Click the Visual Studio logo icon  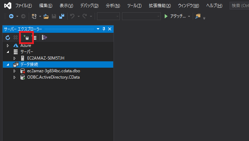pos(7,6)
